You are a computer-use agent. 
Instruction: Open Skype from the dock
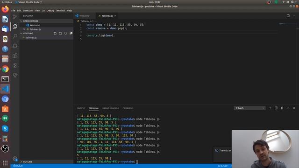click(5, 129)
